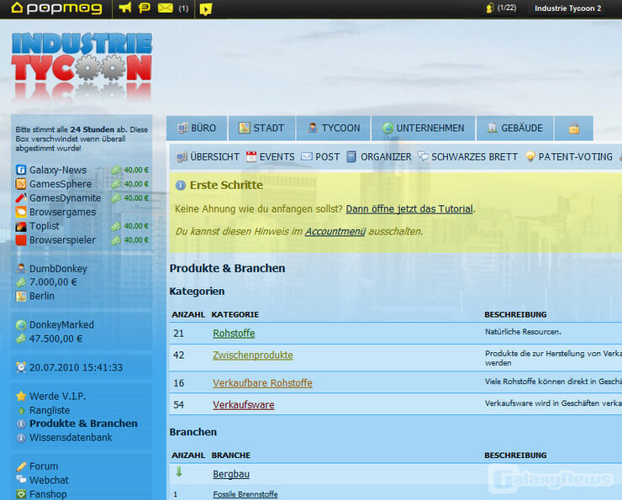Open the Rohstoffe category
The width and height of the screenshot is (622, 500).
tap(234, 334)
